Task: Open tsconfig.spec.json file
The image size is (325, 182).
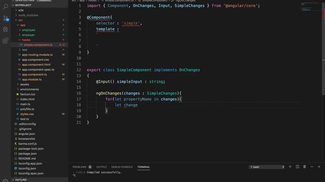Action: tap(31, 173)
